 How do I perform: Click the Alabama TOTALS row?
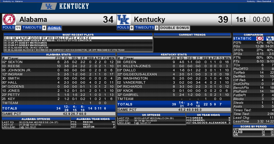59,109
